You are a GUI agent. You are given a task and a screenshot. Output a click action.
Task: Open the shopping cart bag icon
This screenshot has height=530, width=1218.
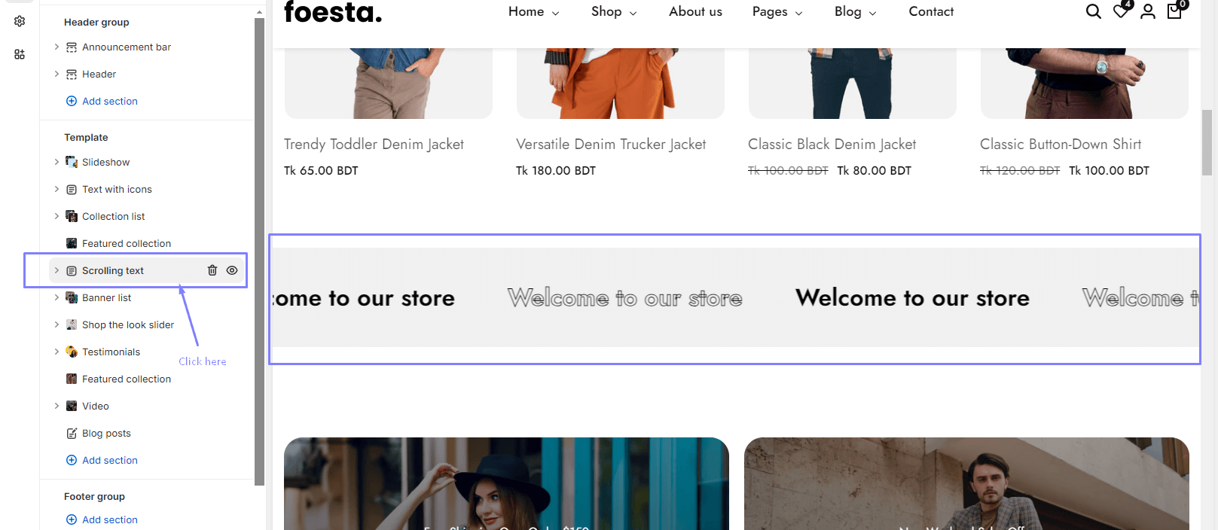pos(1174,11)
